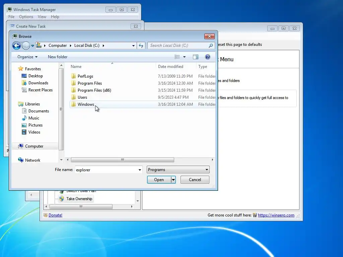Click the Change your view icon
343x257 pixels.
pos(177,57)
